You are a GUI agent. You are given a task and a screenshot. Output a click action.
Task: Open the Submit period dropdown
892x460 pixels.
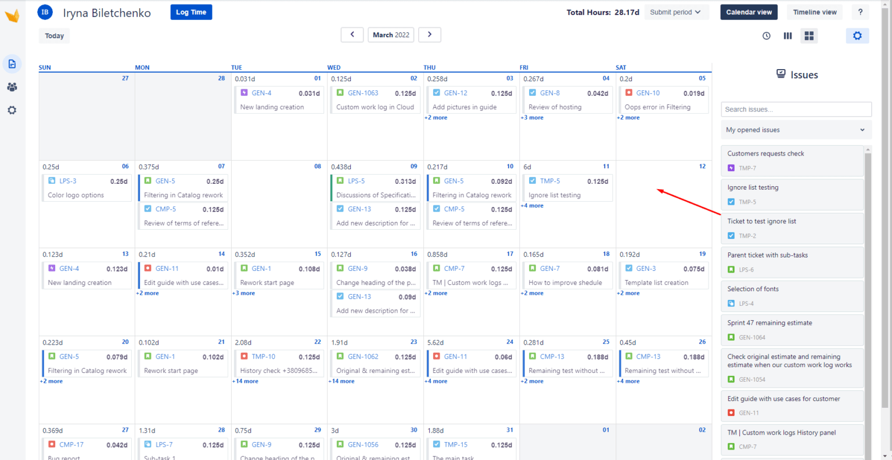pyautogui.click(x=676, y=11)
